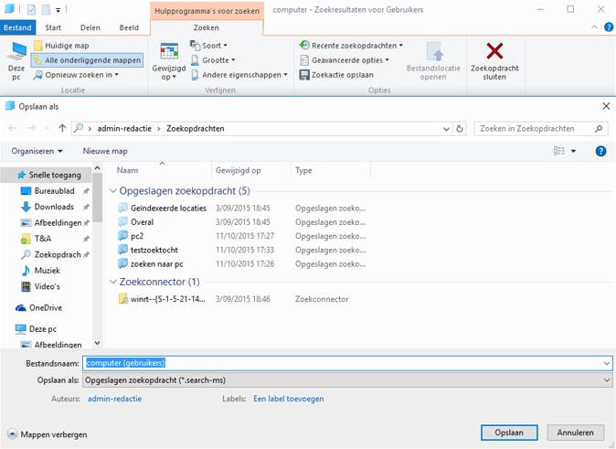This screenshot has width=616, height=449.
Task: Click the back navigation arrow
Action: [x=13, y=128]
